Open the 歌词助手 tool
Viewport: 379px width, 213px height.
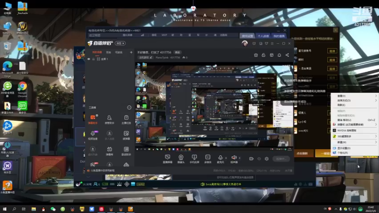[x=126, y=151]
